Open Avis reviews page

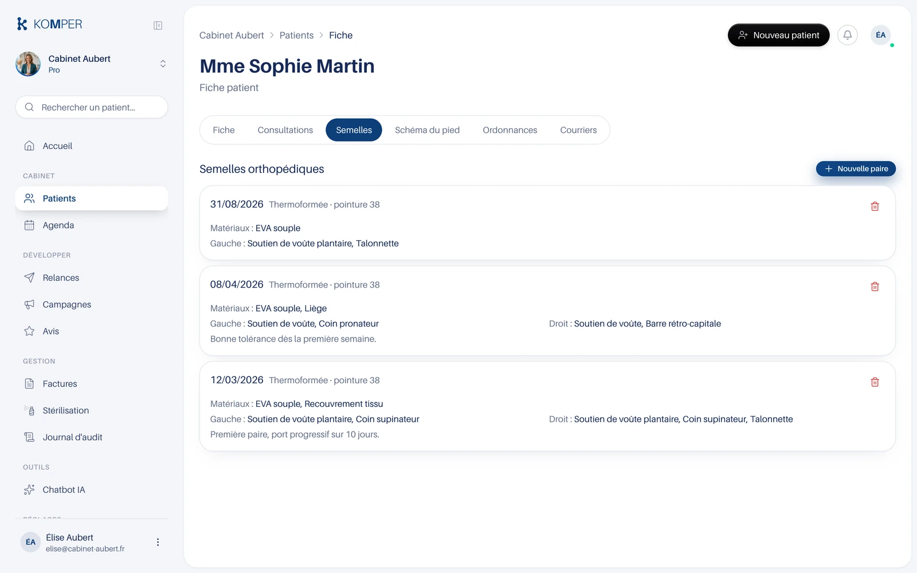92,331
